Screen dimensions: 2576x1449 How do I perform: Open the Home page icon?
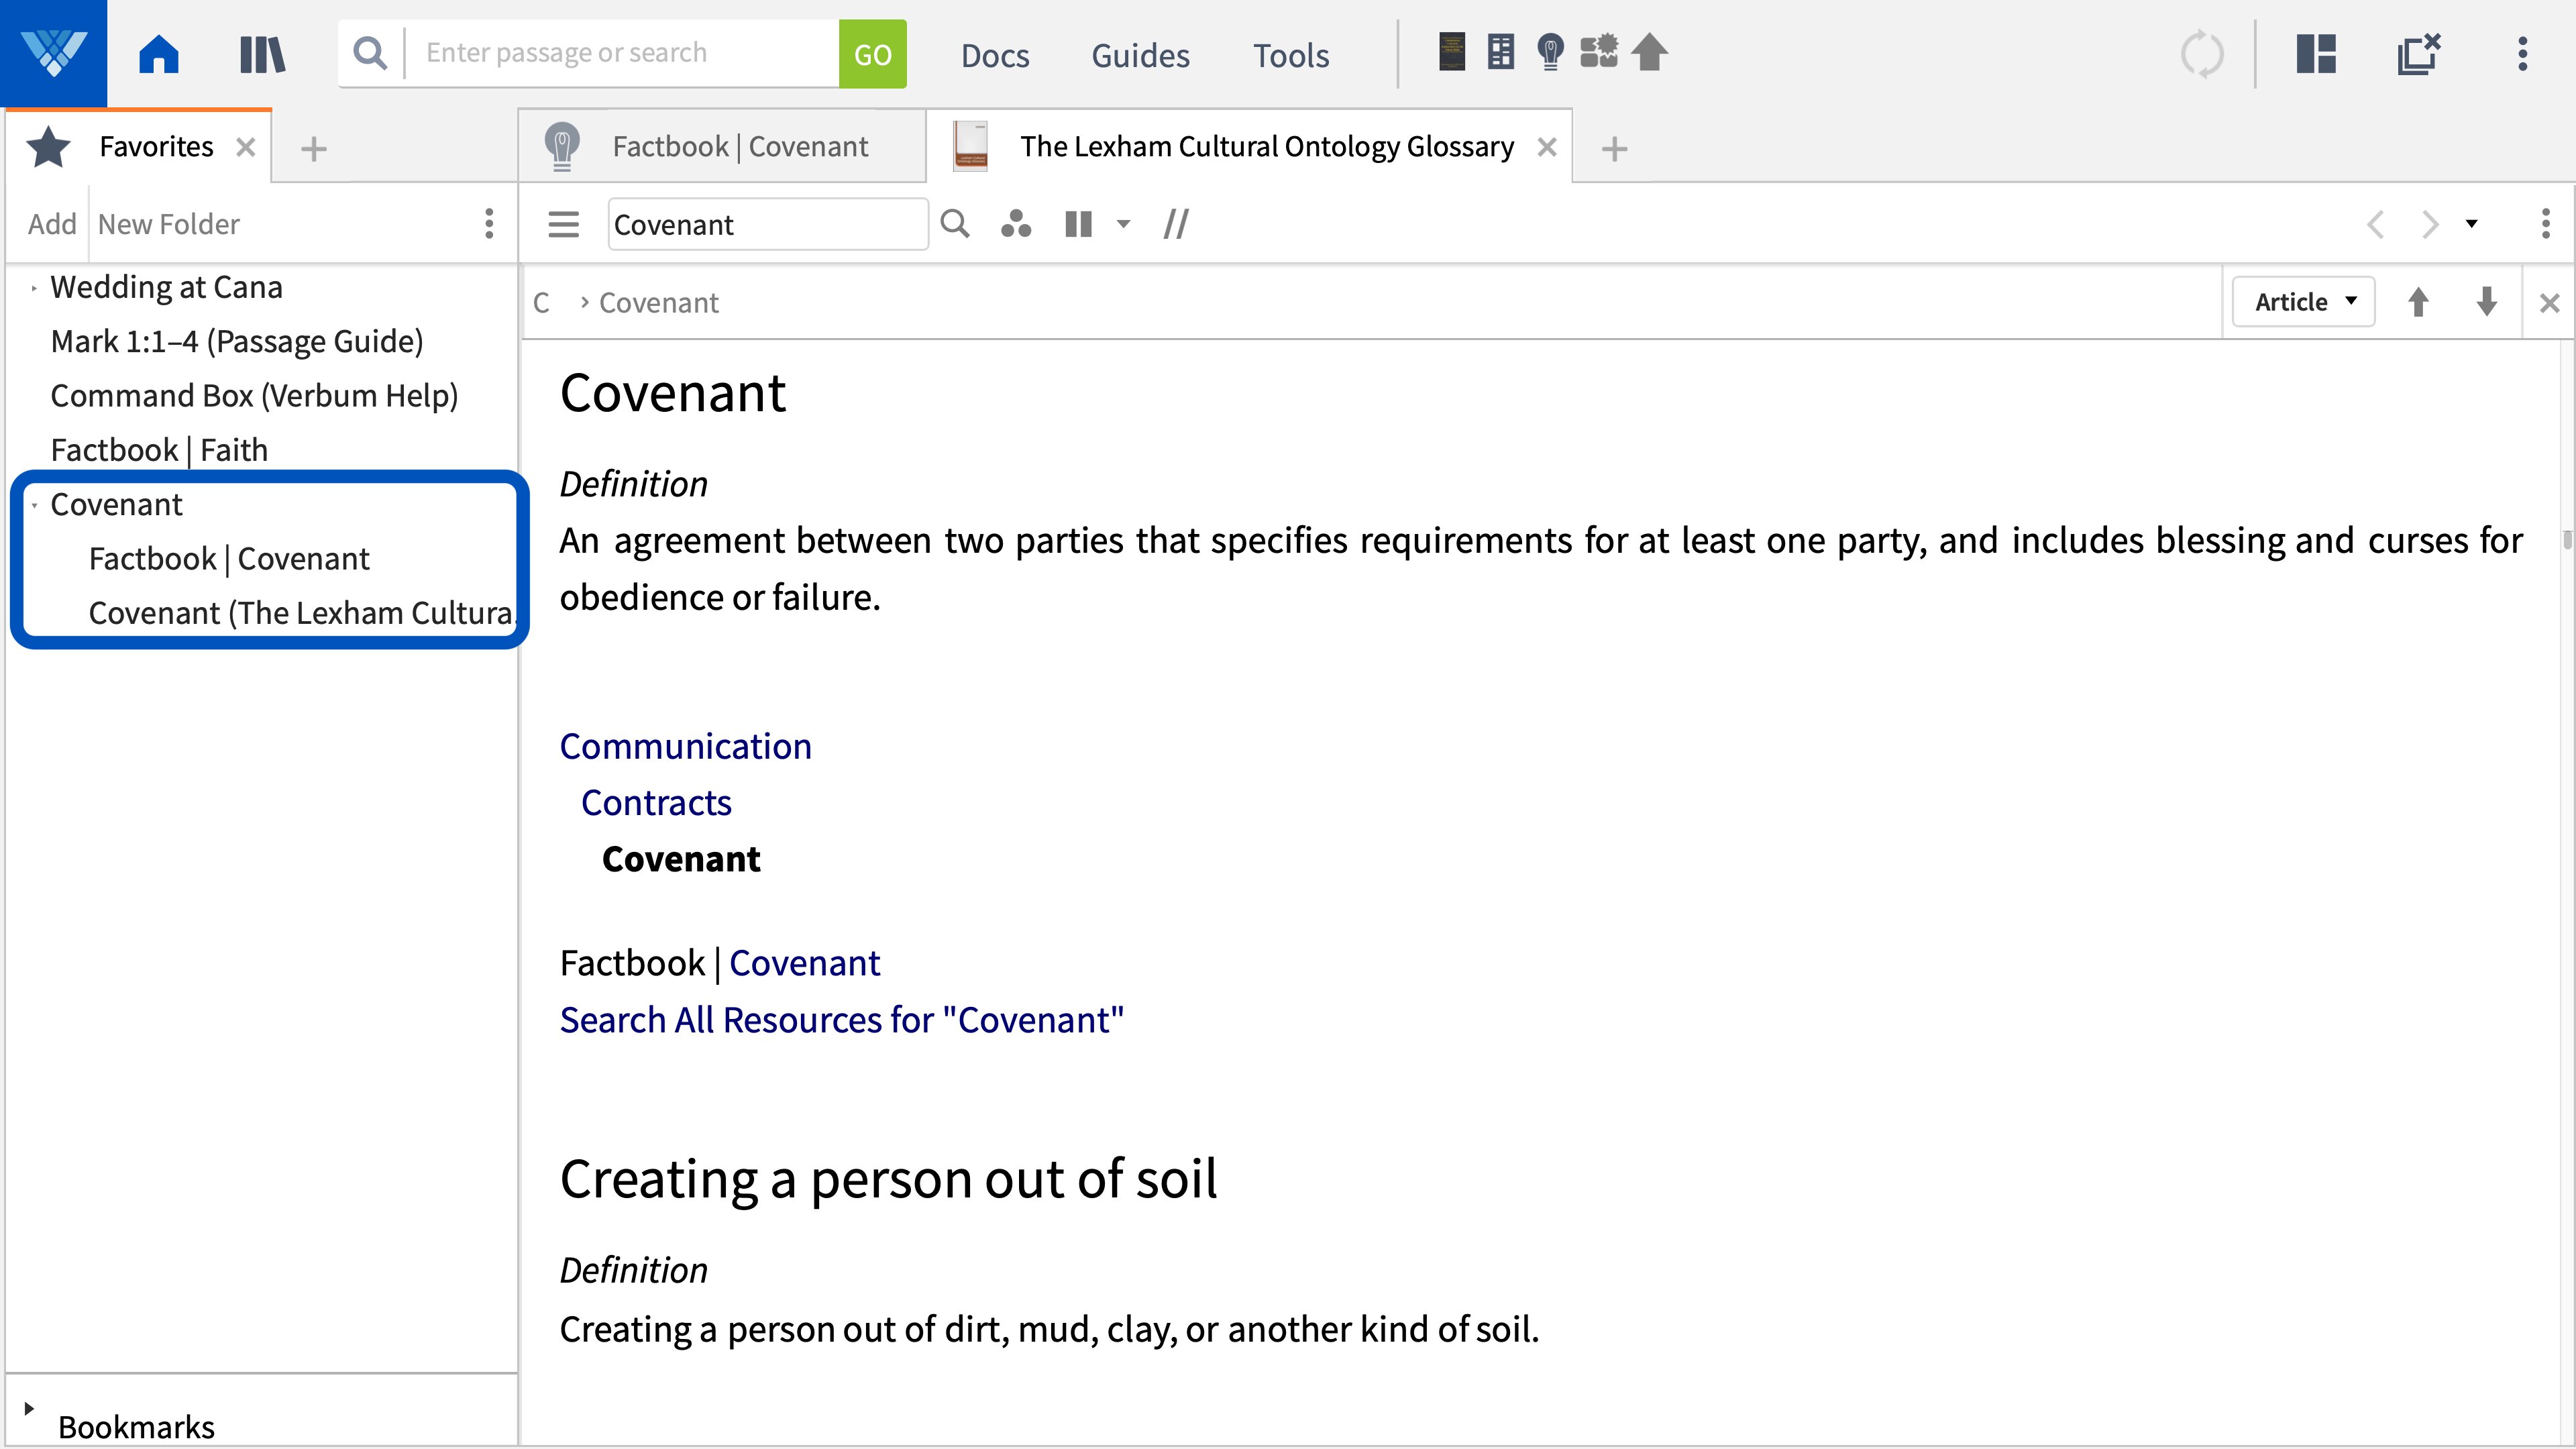pyautogui.click(x=159, y=54)
